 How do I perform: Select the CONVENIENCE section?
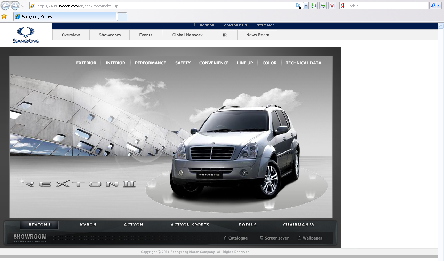[214, 63]
